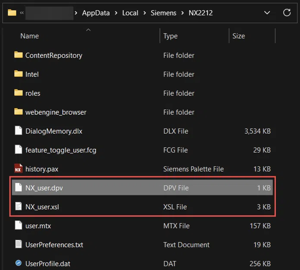The image size is (300, 270).
Task: Click Text Document type cell
Action: (186, 245)
